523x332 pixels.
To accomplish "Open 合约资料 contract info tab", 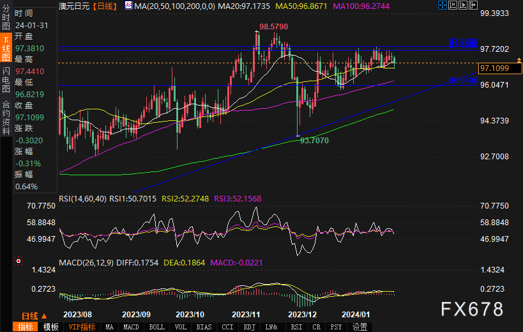I will click(6, 113).
